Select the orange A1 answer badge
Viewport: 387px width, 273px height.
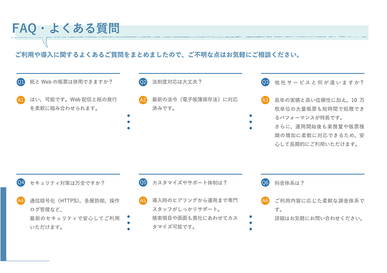pyautogui.click(x=20, y=99)
